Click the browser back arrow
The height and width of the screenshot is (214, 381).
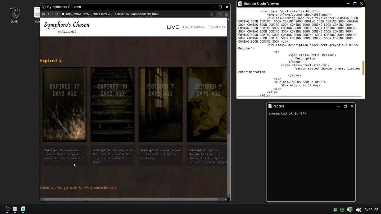(48, 14)
